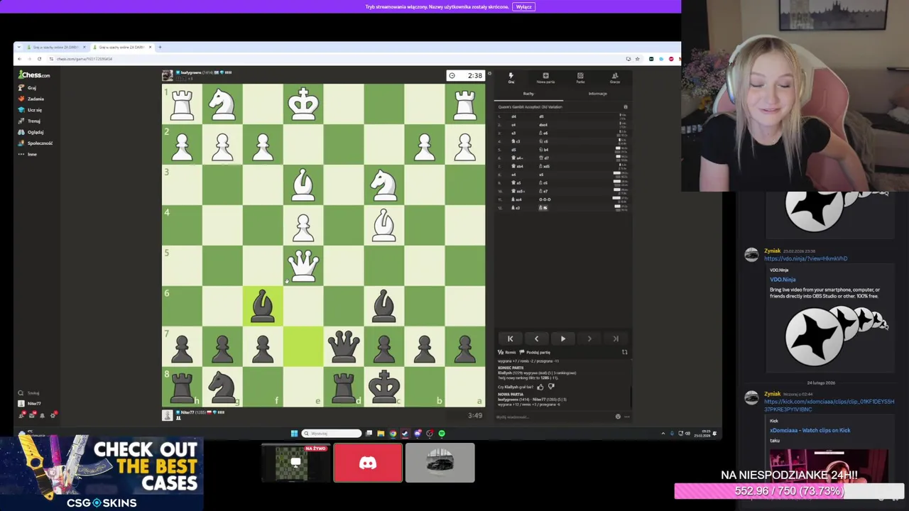The image size is (909, 511).
Task: Reload the page in the browser
Action: (x=39, y=59)
